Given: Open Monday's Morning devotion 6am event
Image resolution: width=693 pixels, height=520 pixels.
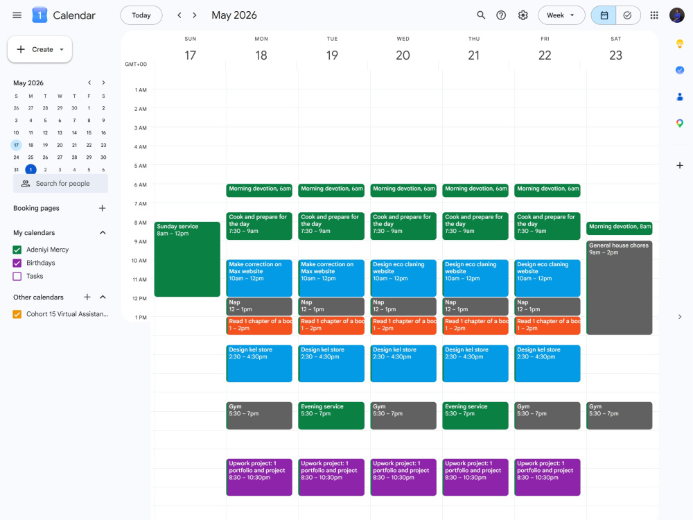Looking at the screenshot, I should click(x=259, y=190).
